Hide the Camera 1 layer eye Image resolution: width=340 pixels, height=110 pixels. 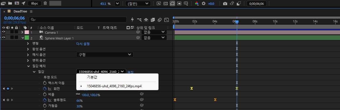click(x=3, y=32)
